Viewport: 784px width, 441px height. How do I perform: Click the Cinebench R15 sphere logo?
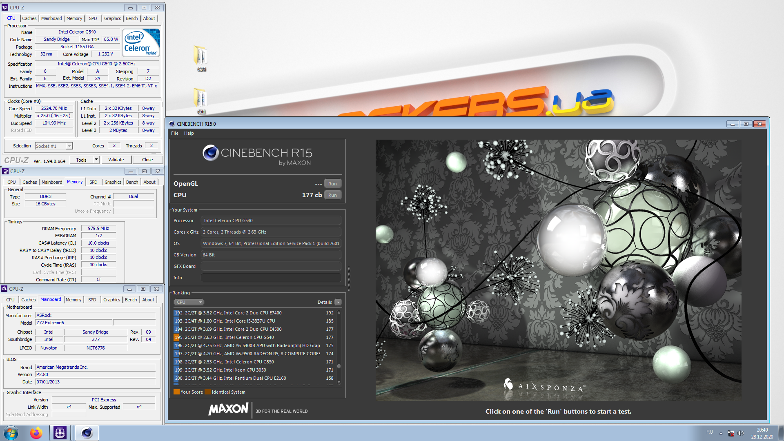211,153
